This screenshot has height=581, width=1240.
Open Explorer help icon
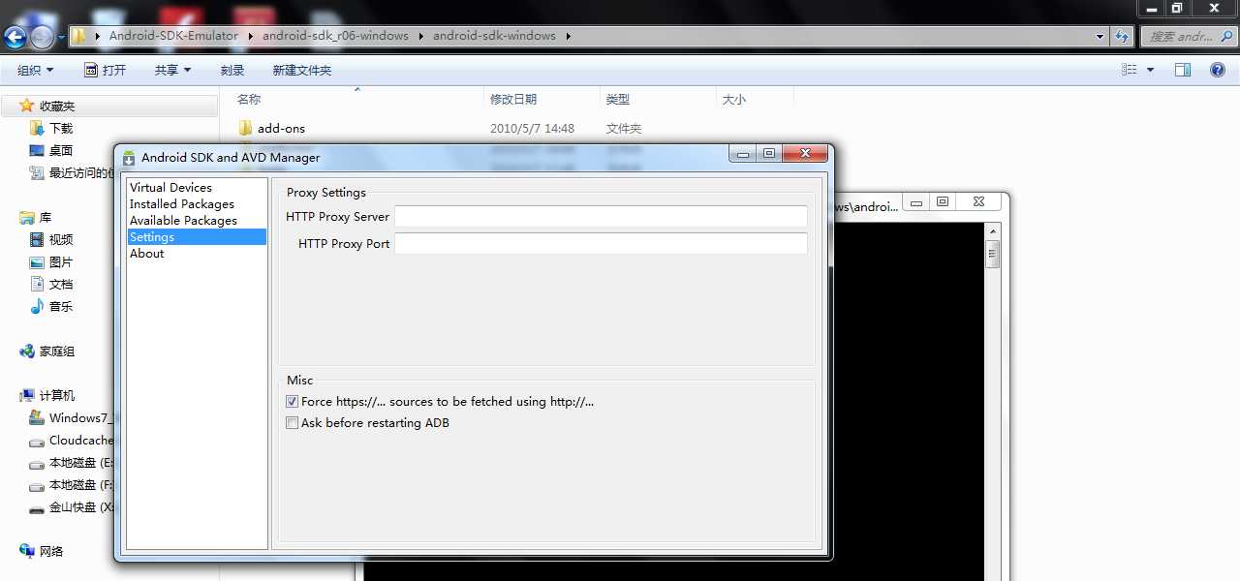(1218, 70)
